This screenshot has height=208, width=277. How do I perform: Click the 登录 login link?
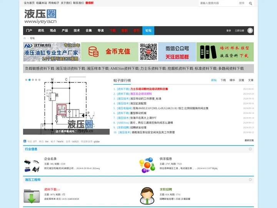229,30
